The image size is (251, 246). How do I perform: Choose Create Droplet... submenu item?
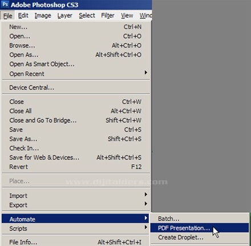coord(200,237)
